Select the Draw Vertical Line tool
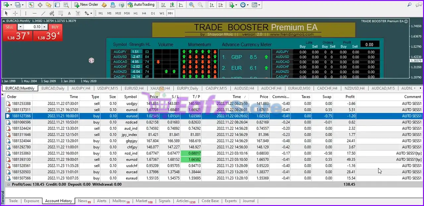Image resolution: width=424 pixels, height=206 pixels. [x=26, y=13]
